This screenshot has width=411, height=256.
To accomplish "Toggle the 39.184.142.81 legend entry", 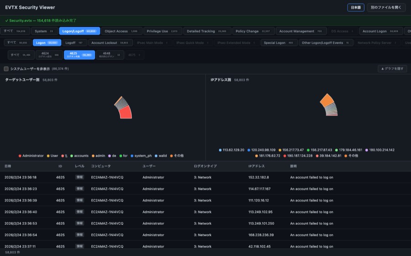I will click(x=328, y=156).
